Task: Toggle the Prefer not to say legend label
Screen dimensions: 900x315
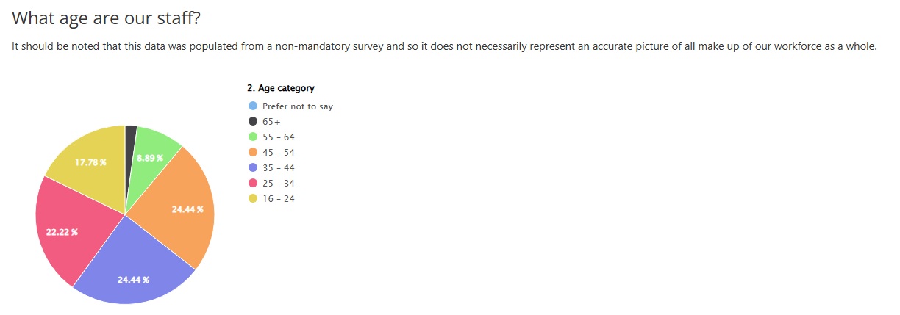Action: [x=297, y=106]
